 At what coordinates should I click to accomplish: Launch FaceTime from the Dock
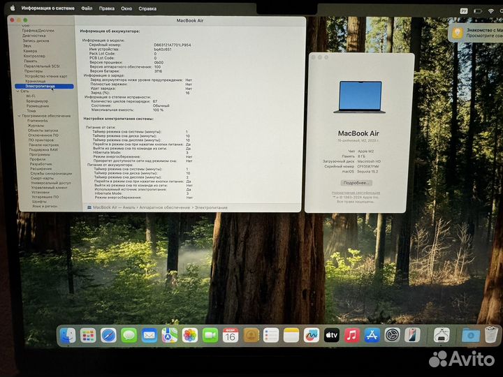coord(210,336)
